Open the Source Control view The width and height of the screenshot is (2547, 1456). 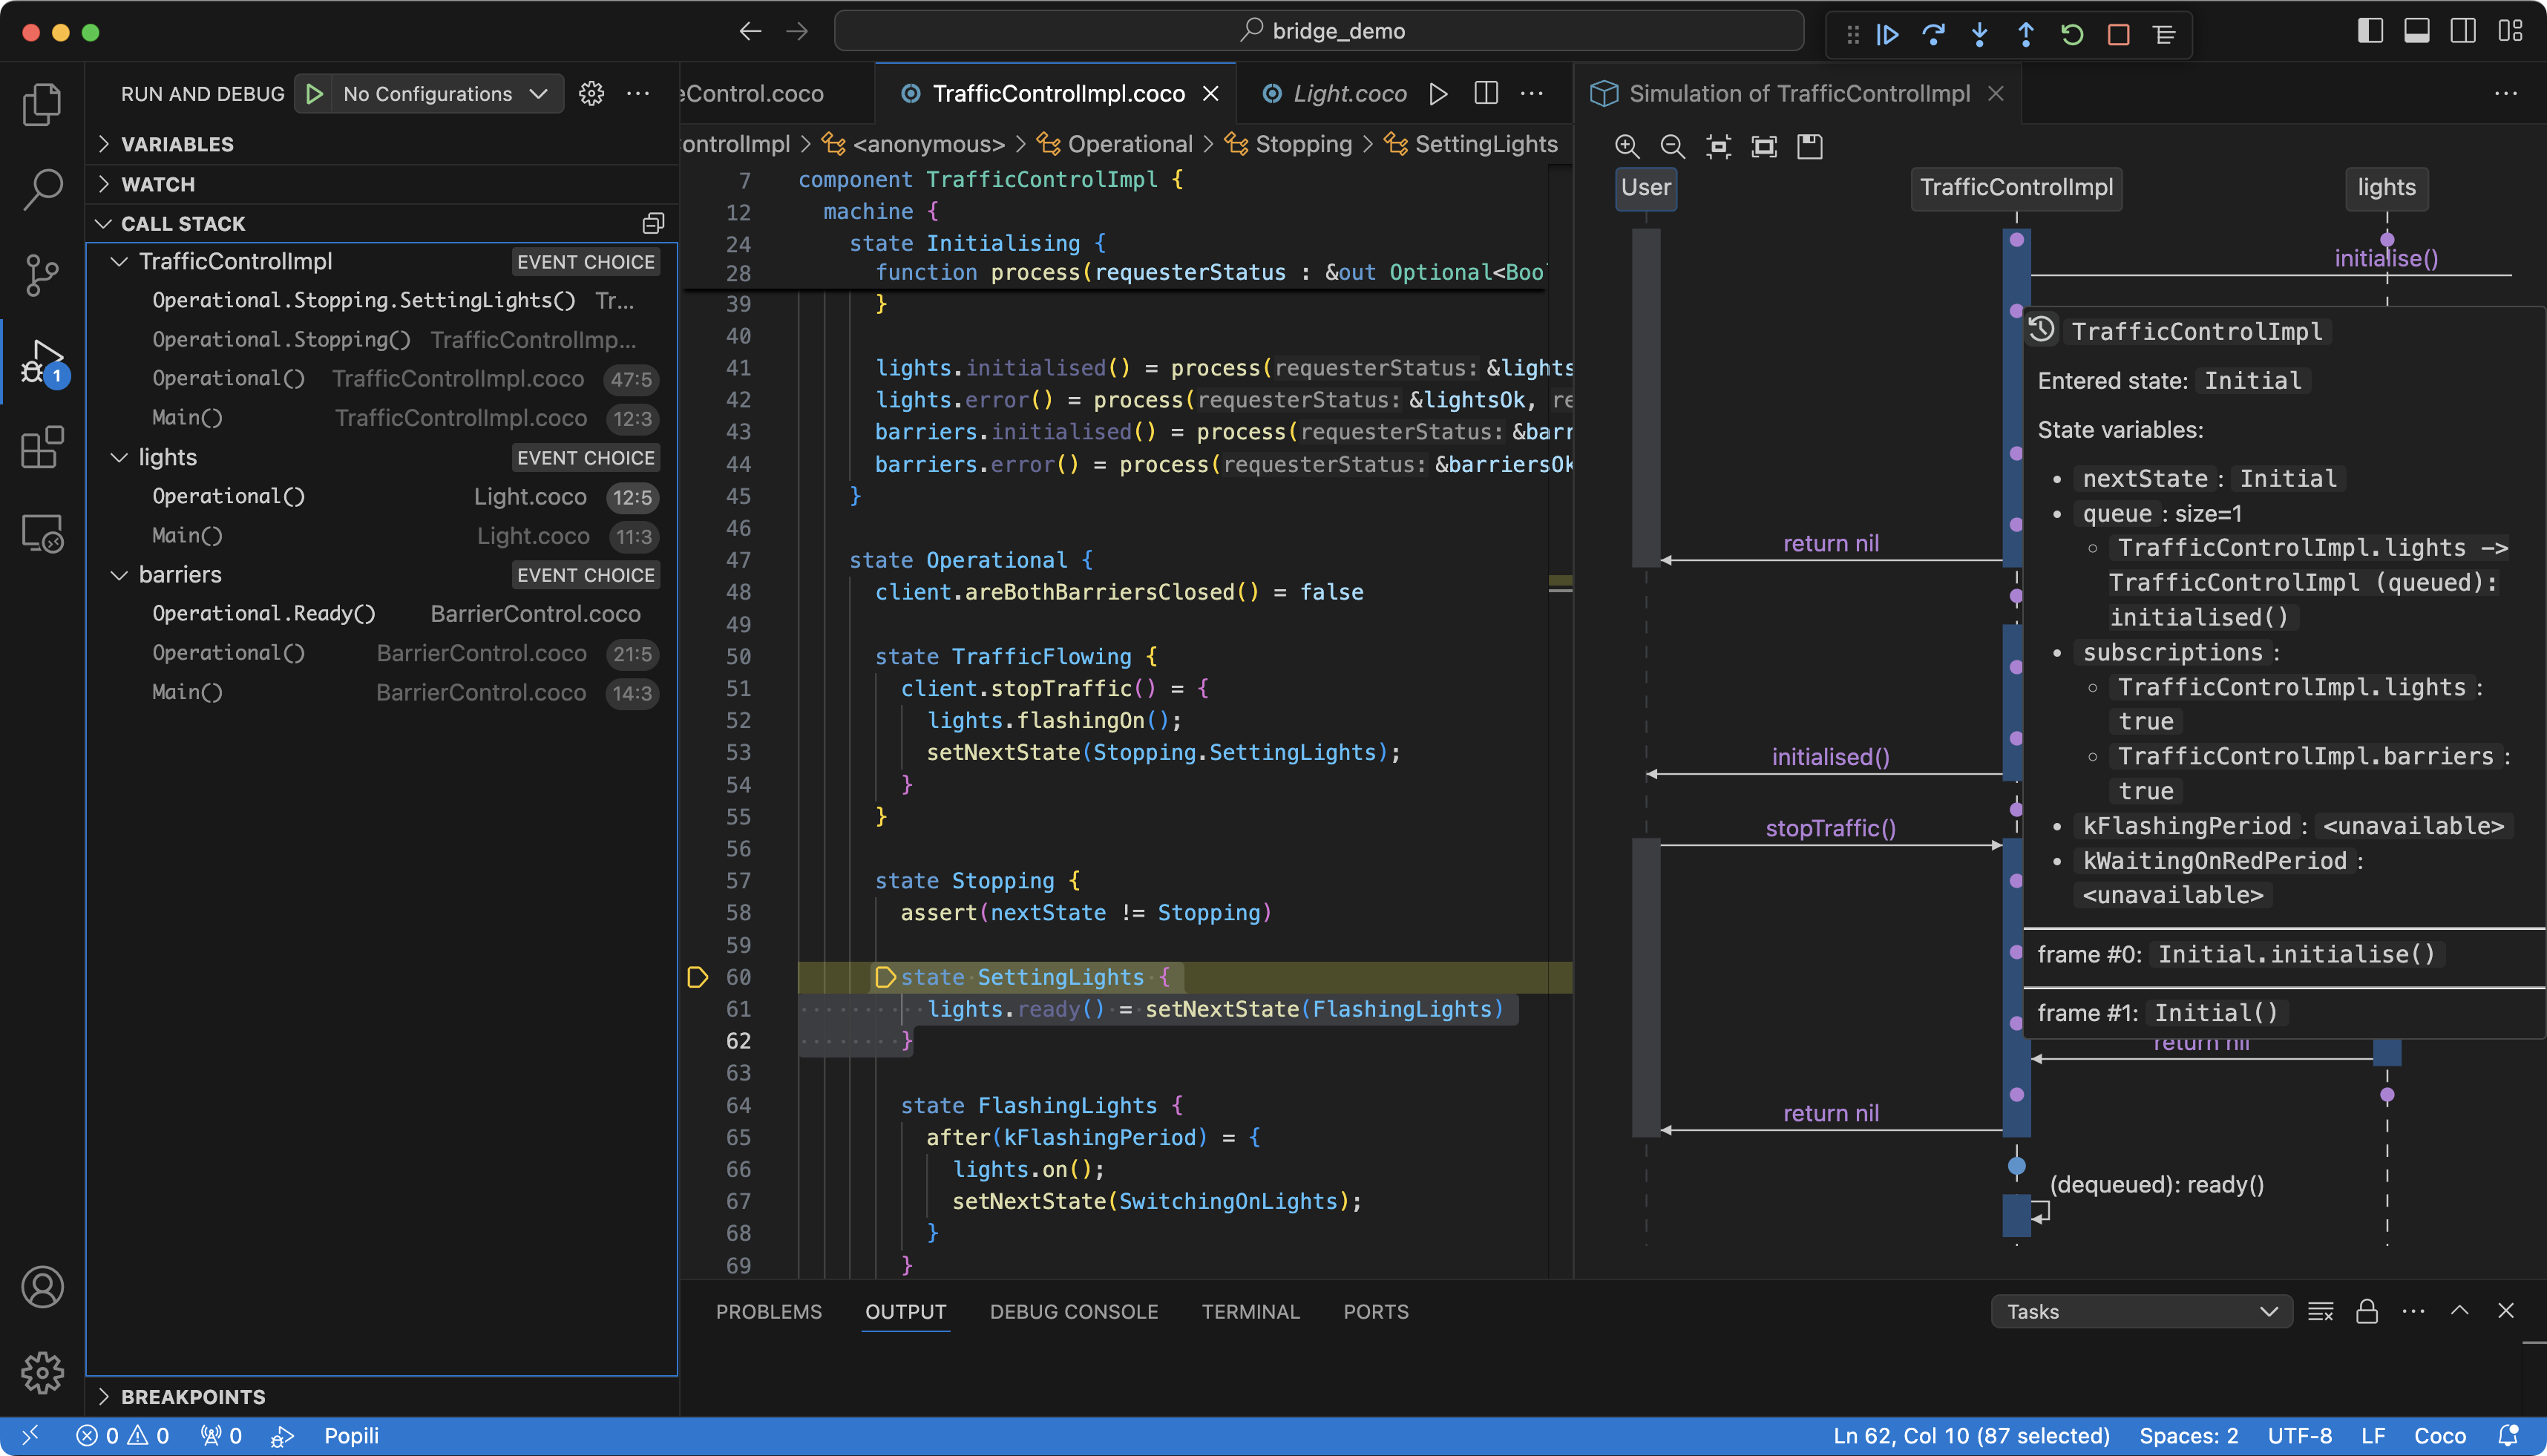pyautogui.click(x=42, y=274)
